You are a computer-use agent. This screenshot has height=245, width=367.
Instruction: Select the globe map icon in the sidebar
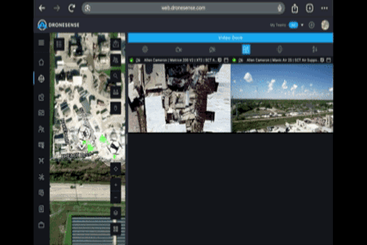pos(41,79)
